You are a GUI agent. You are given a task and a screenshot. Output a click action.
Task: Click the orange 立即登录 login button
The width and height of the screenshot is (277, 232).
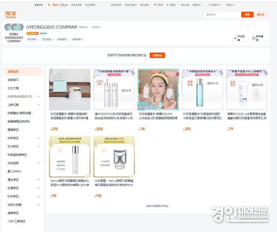tap(157, 55)
